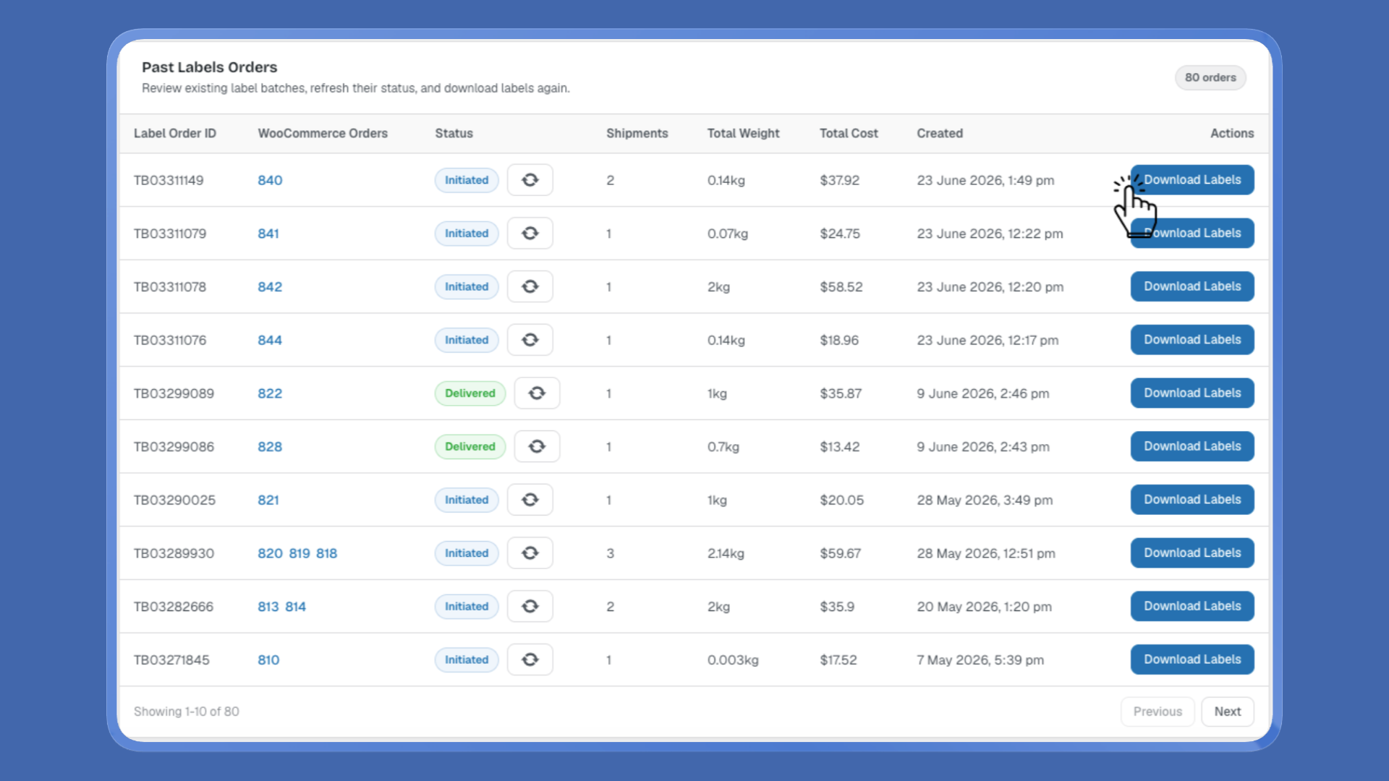
Task: Refresh status for order TB03311079
Action: 530,234
